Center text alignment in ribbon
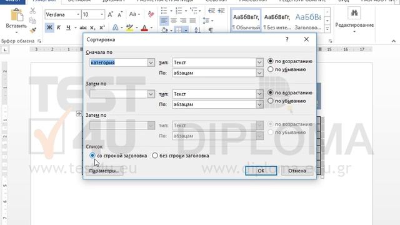Image resolution: width=400 pixels, height=225 pixels. [x=174, y=21]
